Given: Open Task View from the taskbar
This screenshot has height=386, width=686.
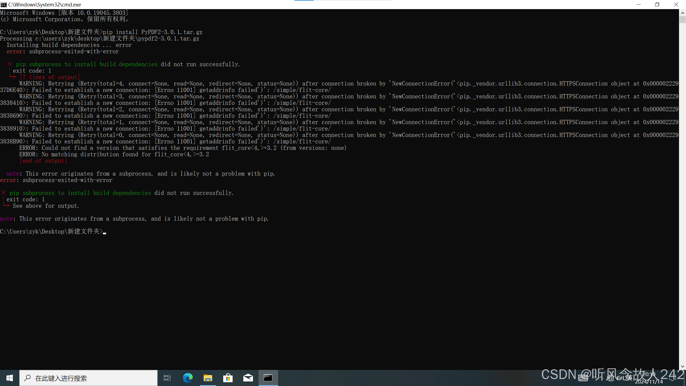Looking at the screenshot, I should coord(167,378).
